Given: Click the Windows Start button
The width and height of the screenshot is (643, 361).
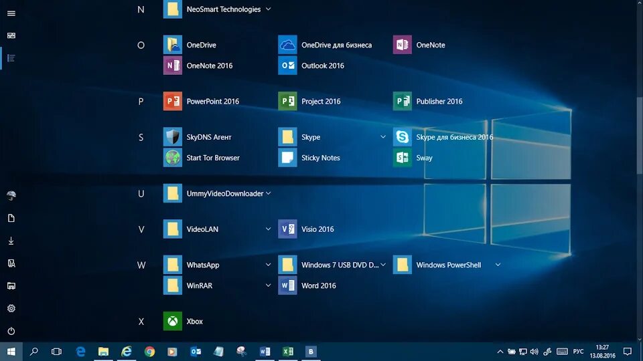Looking at the screenshot, I should [x=11, y=352].
